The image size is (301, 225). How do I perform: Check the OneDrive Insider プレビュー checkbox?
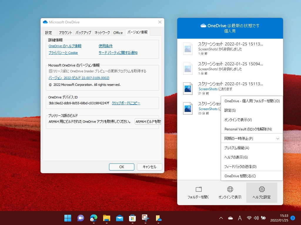(x=50, y=71)
